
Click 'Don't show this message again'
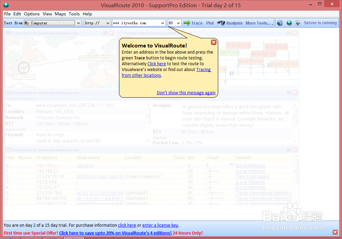(x=186, y=93)
